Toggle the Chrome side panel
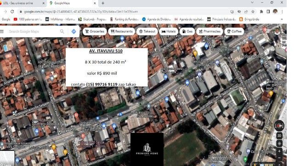 tap(268, 11)
